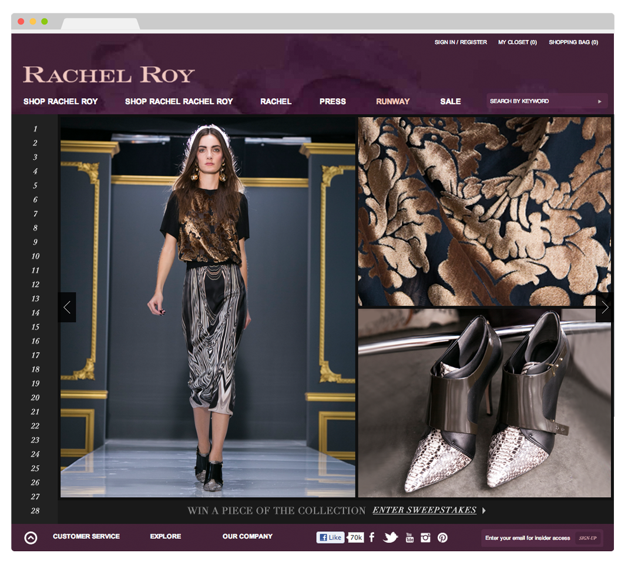This screenshot has height=563, width=628.
Task: Click the Rachel Roy logo
Action: [109, 75]
